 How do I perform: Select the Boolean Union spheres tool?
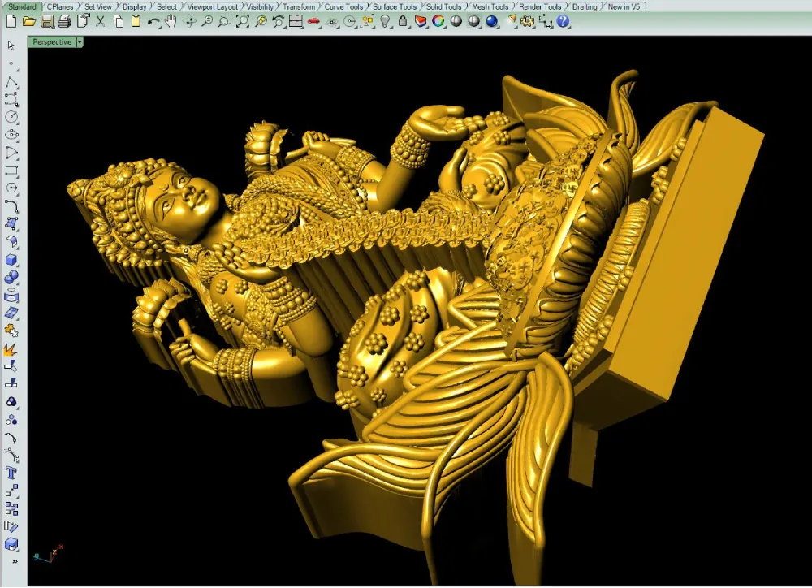11,277
